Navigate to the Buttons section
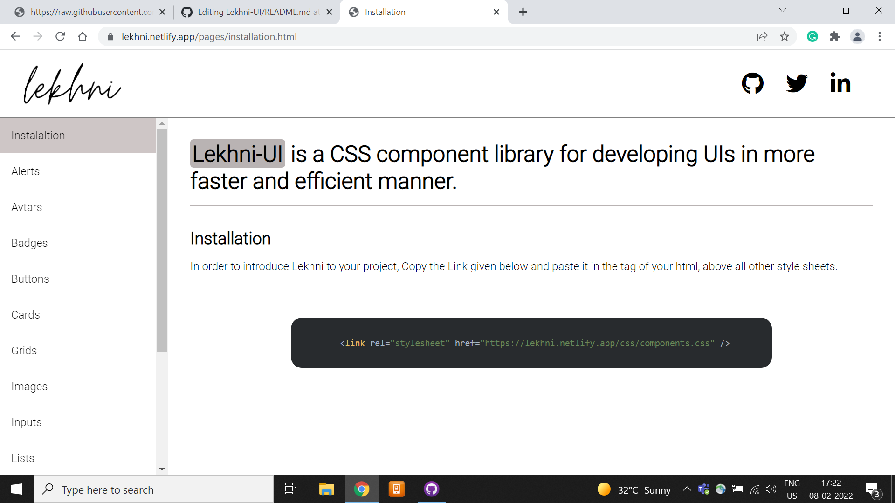Screen dimensions: 895x503 [x=30, y=279]
